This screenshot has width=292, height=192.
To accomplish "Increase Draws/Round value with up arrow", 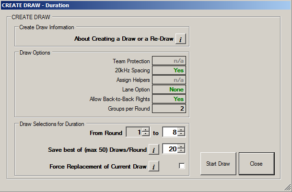I will click(181, 147).
